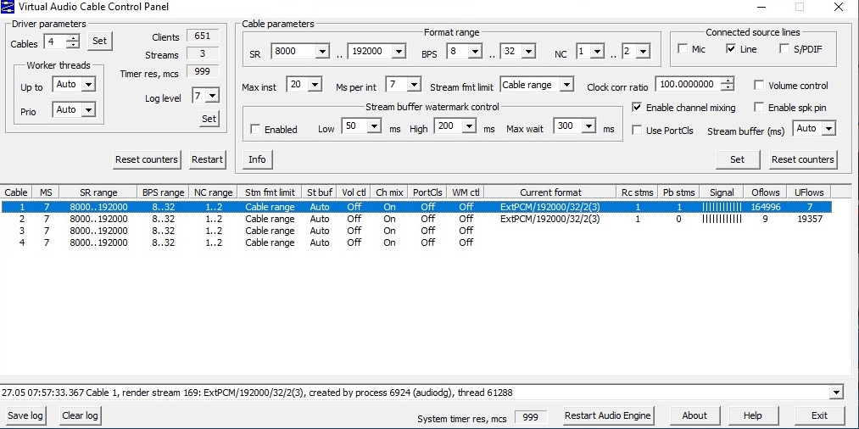Viewport: 859px width, 429px height.
Task: Expand the Max inst dropdown
Action: 315,85
